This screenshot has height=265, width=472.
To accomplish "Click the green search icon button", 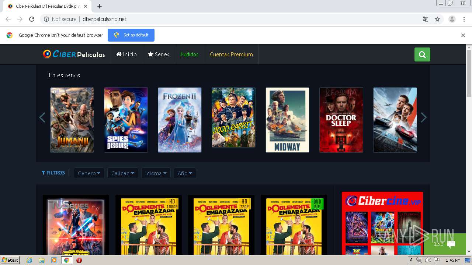I will [422, 54].
